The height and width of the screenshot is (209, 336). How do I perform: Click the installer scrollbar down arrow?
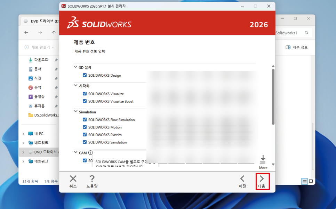pos(273,165)
